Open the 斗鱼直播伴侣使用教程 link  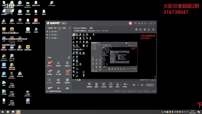click(x=55, y=91)
